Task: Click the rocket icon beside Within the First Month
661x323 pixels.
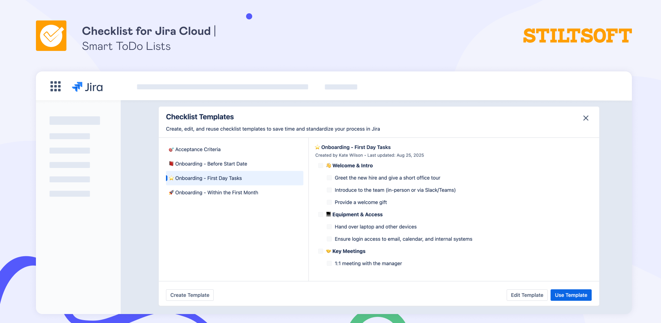Action: (x=171, y=192)
